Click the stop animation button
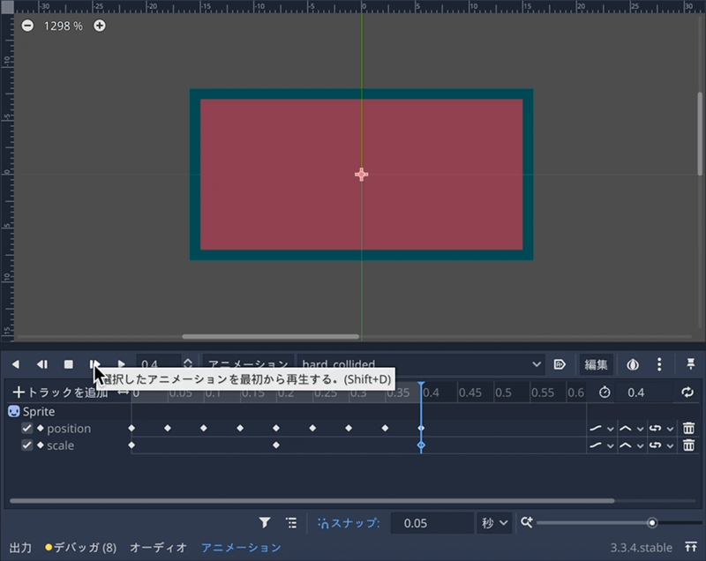This screenshot has height=561, width=706. point(68,364)
